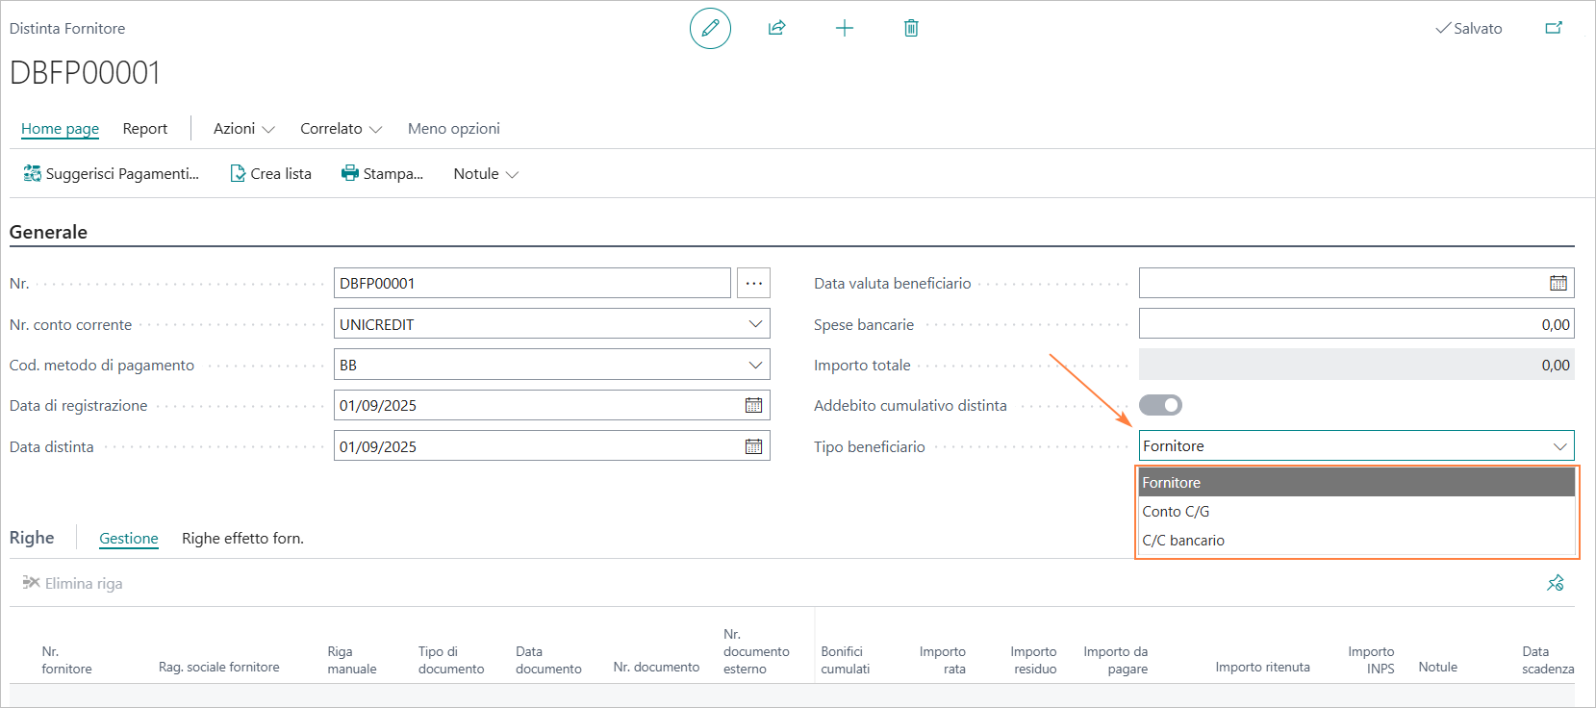Toggle Addebito cumulativo distinta switch
The height and width of the screenshot is (708, 1596).
click(x=1160, y=405)
